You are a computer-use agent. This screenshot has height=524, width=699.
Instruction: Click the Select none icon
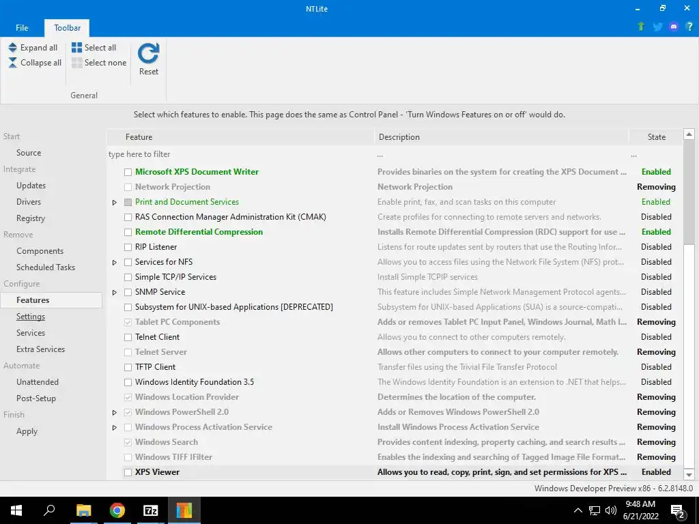tap(76, 63)
